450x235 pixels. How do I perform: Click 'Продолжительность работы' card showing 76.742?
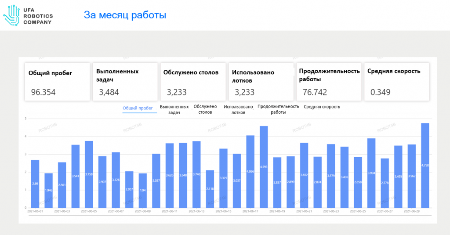click(x=329, y=82)
